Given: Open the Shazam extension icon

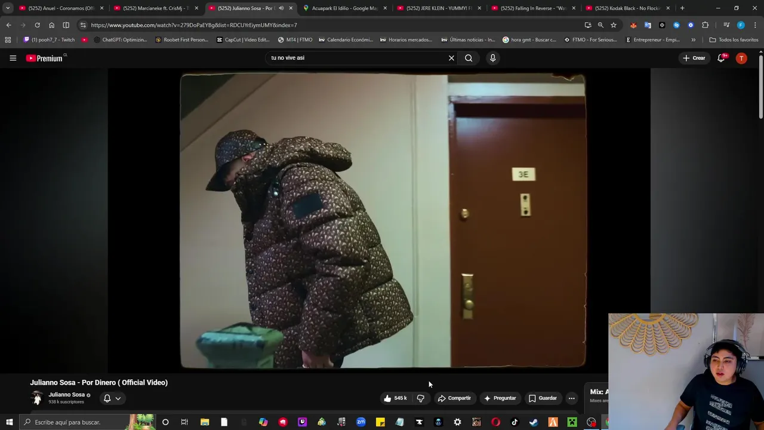Looking at the screenshot, I should [x=676, y=25].
